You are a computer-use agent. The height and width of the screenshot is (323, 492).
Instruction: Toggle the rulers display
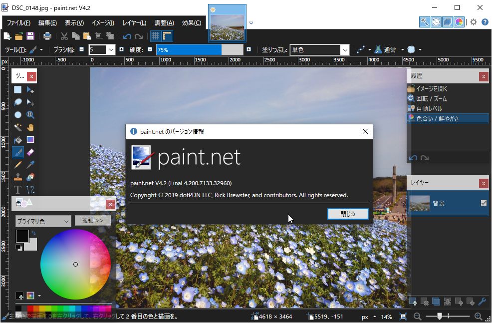click(x=167, y=35)
